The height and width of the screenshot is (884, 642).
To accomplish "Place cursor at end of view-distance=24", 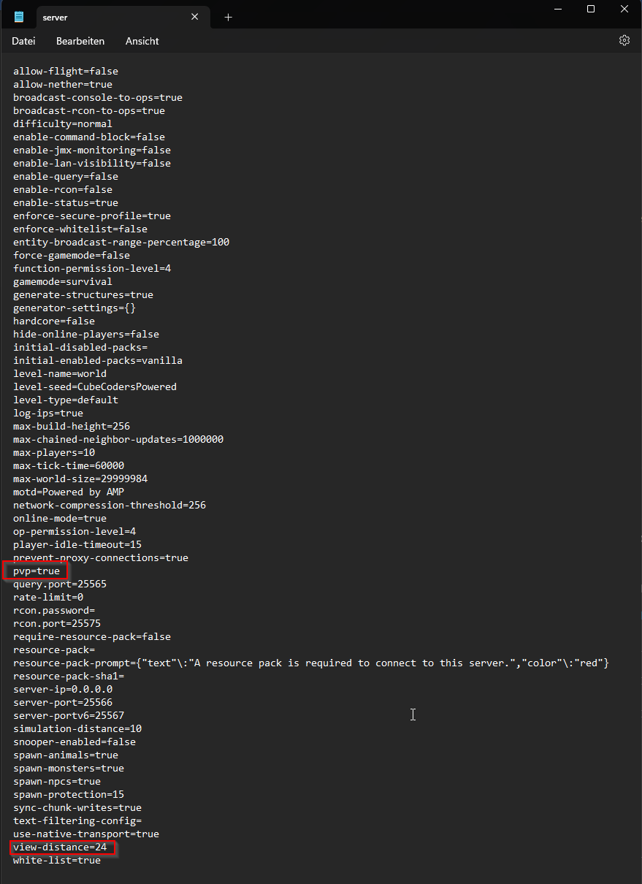I will [107, 847].
